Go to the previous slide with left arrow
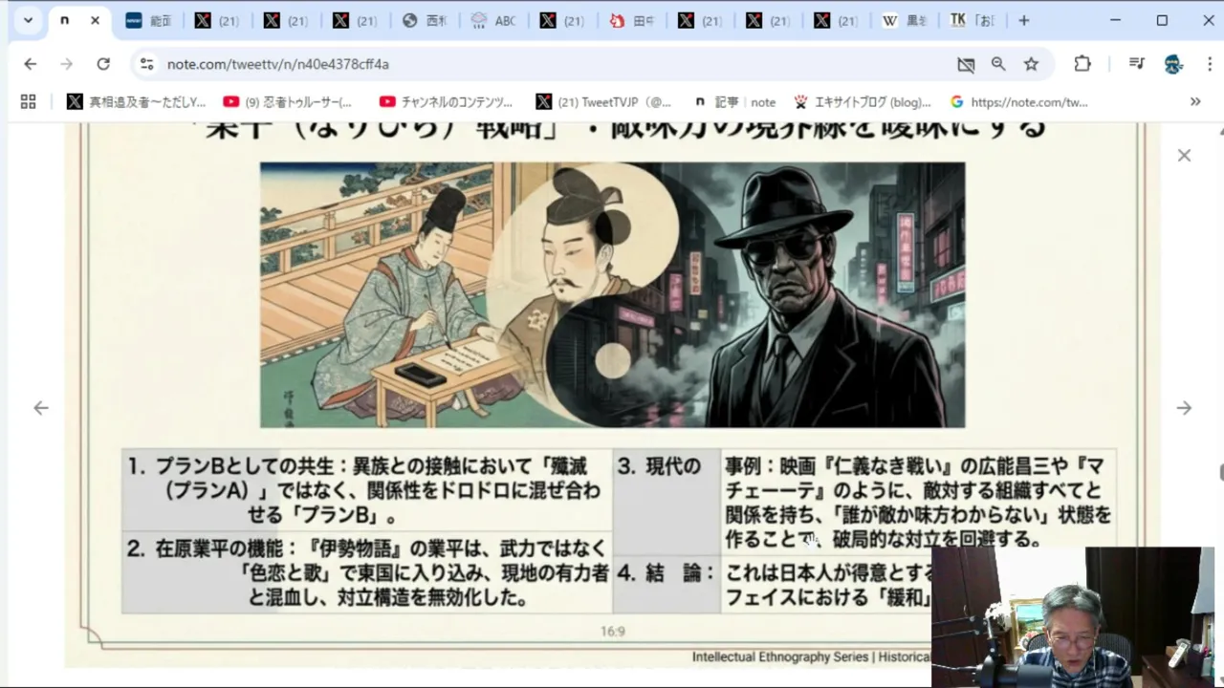This screenshot has width=1224, height=688. tap(41, 408)
